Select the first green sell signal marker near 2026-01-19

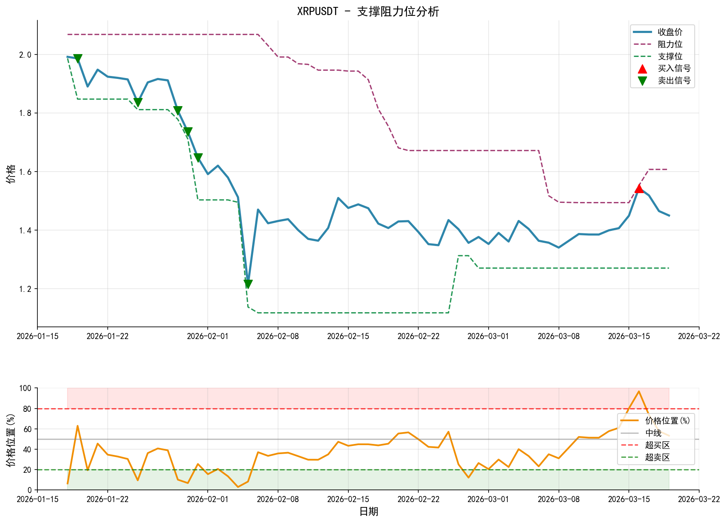point(78,58)
